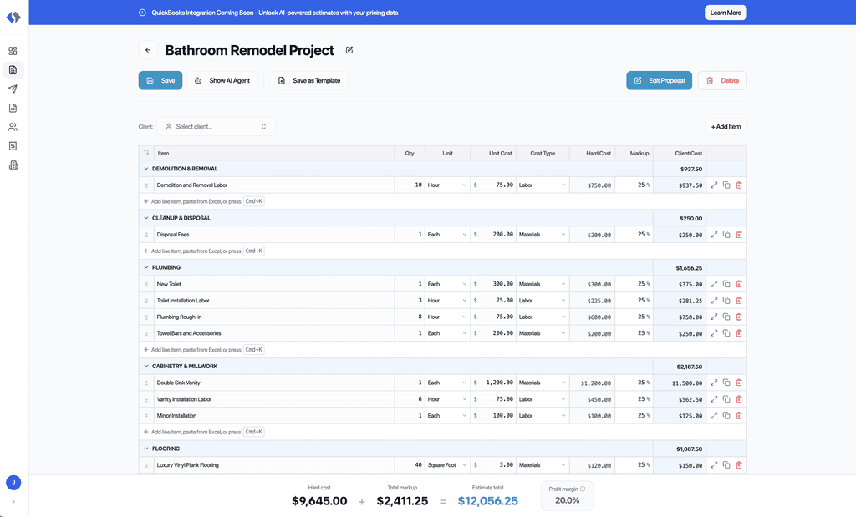The height and width of the screenshot is (517, 856).
Task: Open the paper plane proposals icon in sidebar
Action: coord(13,89)
